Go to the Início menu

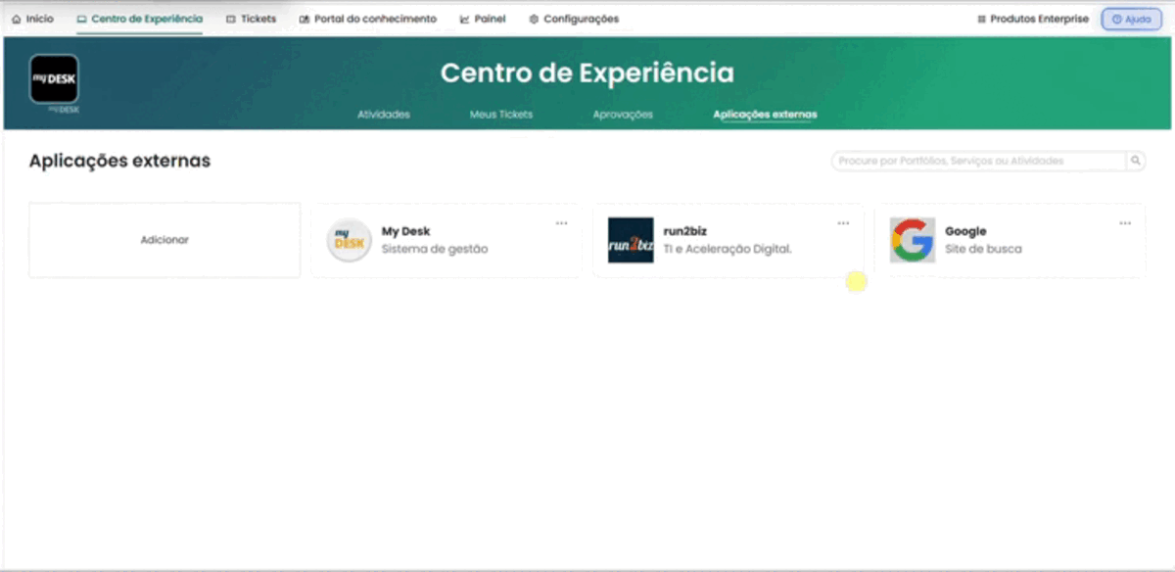coord(32,19)
